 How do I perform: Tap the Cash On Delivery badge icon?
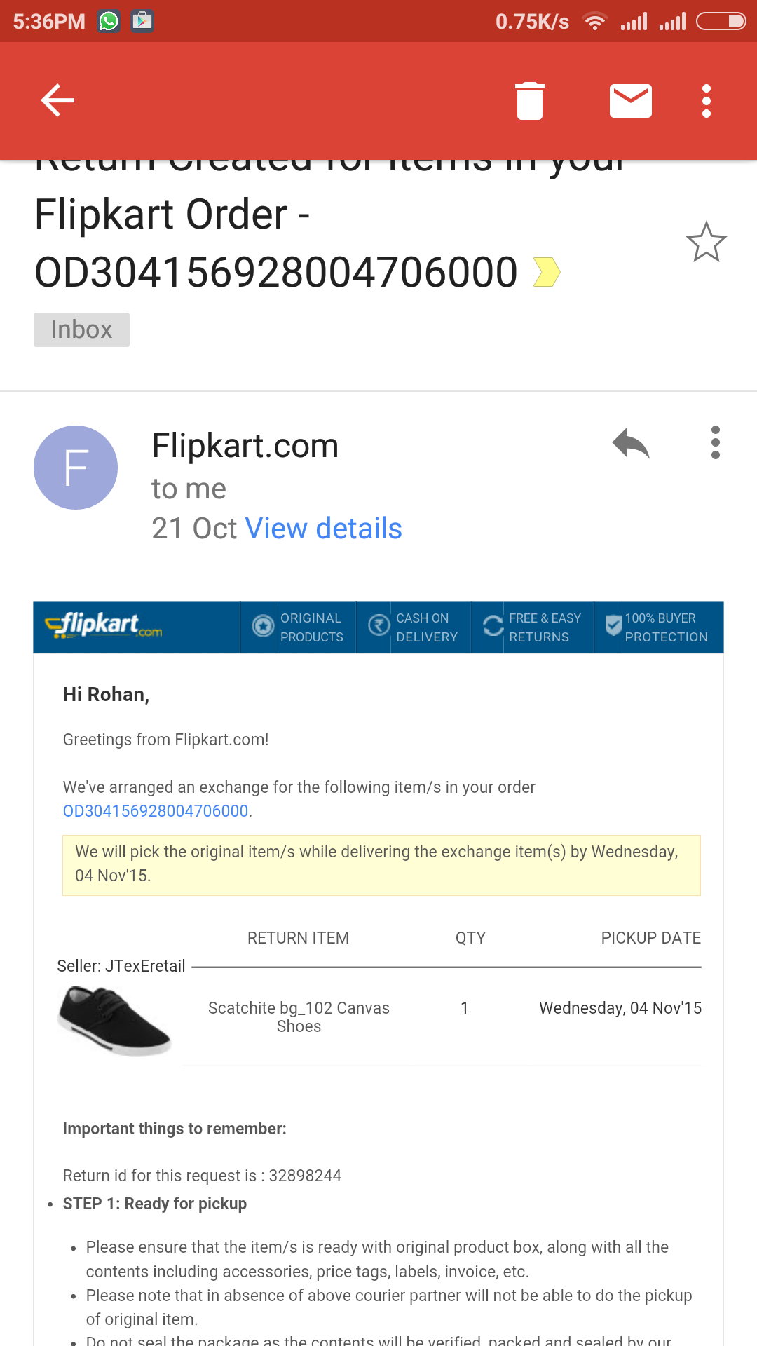(377, 626)
